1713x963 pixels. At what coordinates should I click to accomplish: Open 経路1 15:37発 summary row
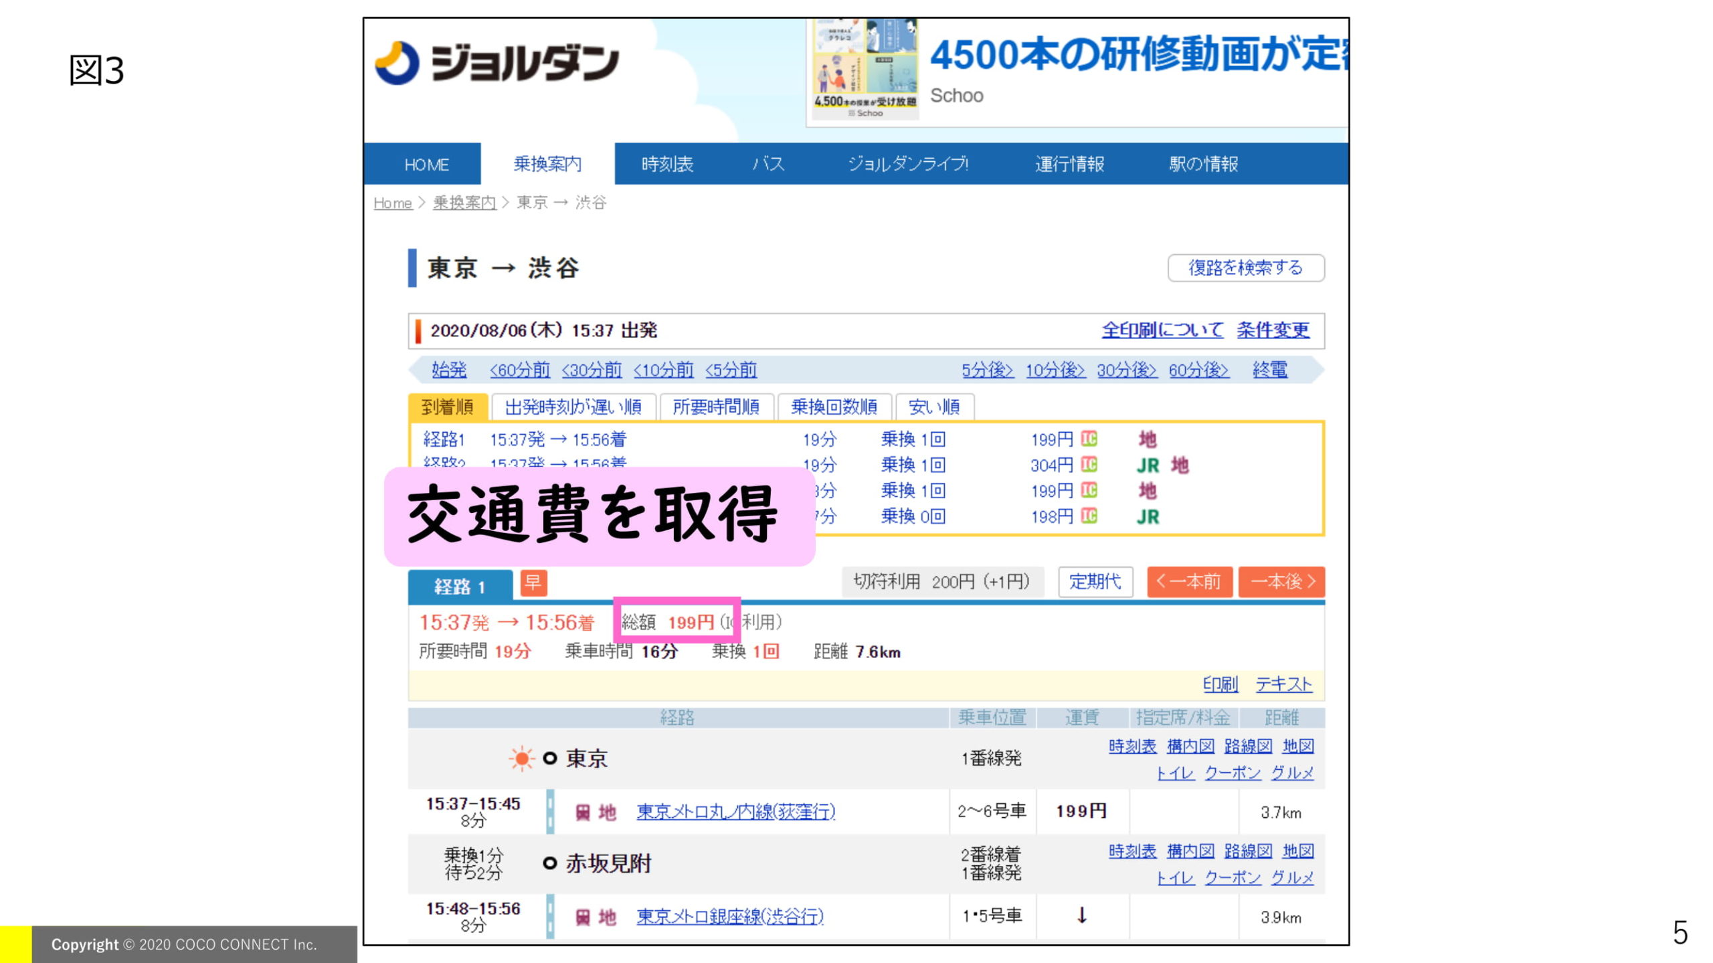(866, 439)
